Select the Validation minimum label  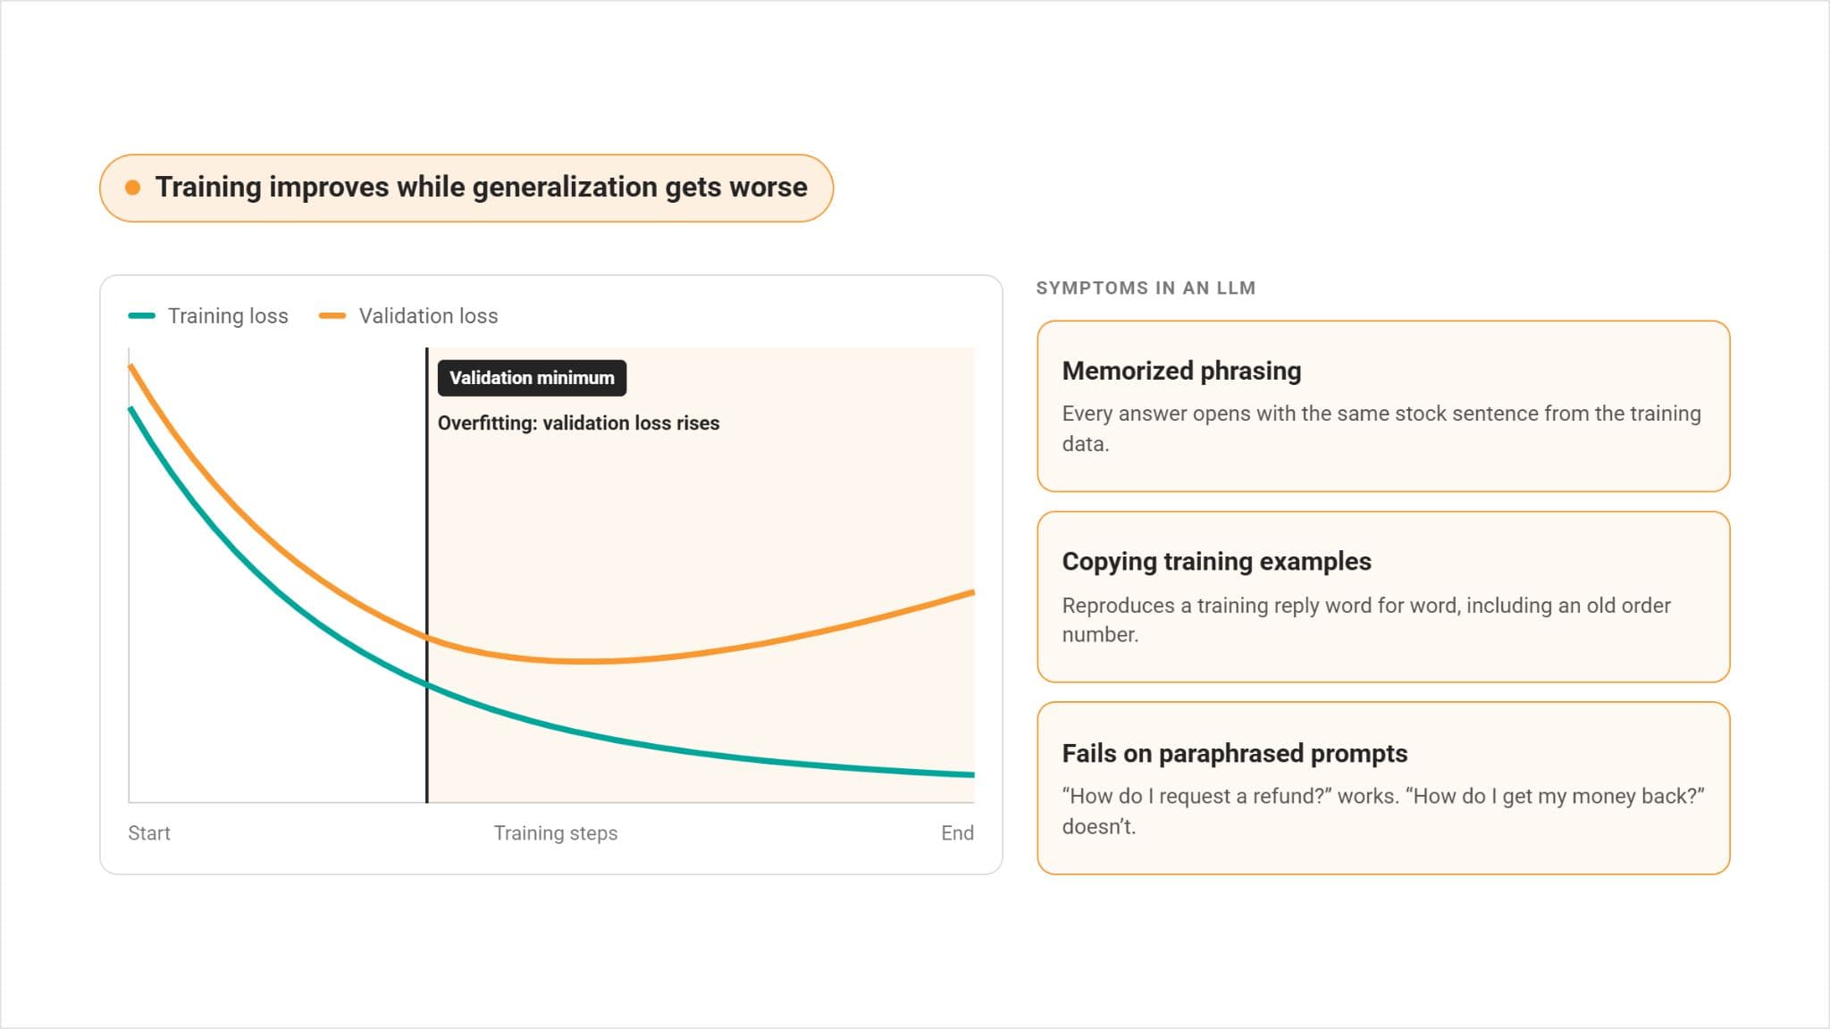pyautogui.click(x=532, y=378)
